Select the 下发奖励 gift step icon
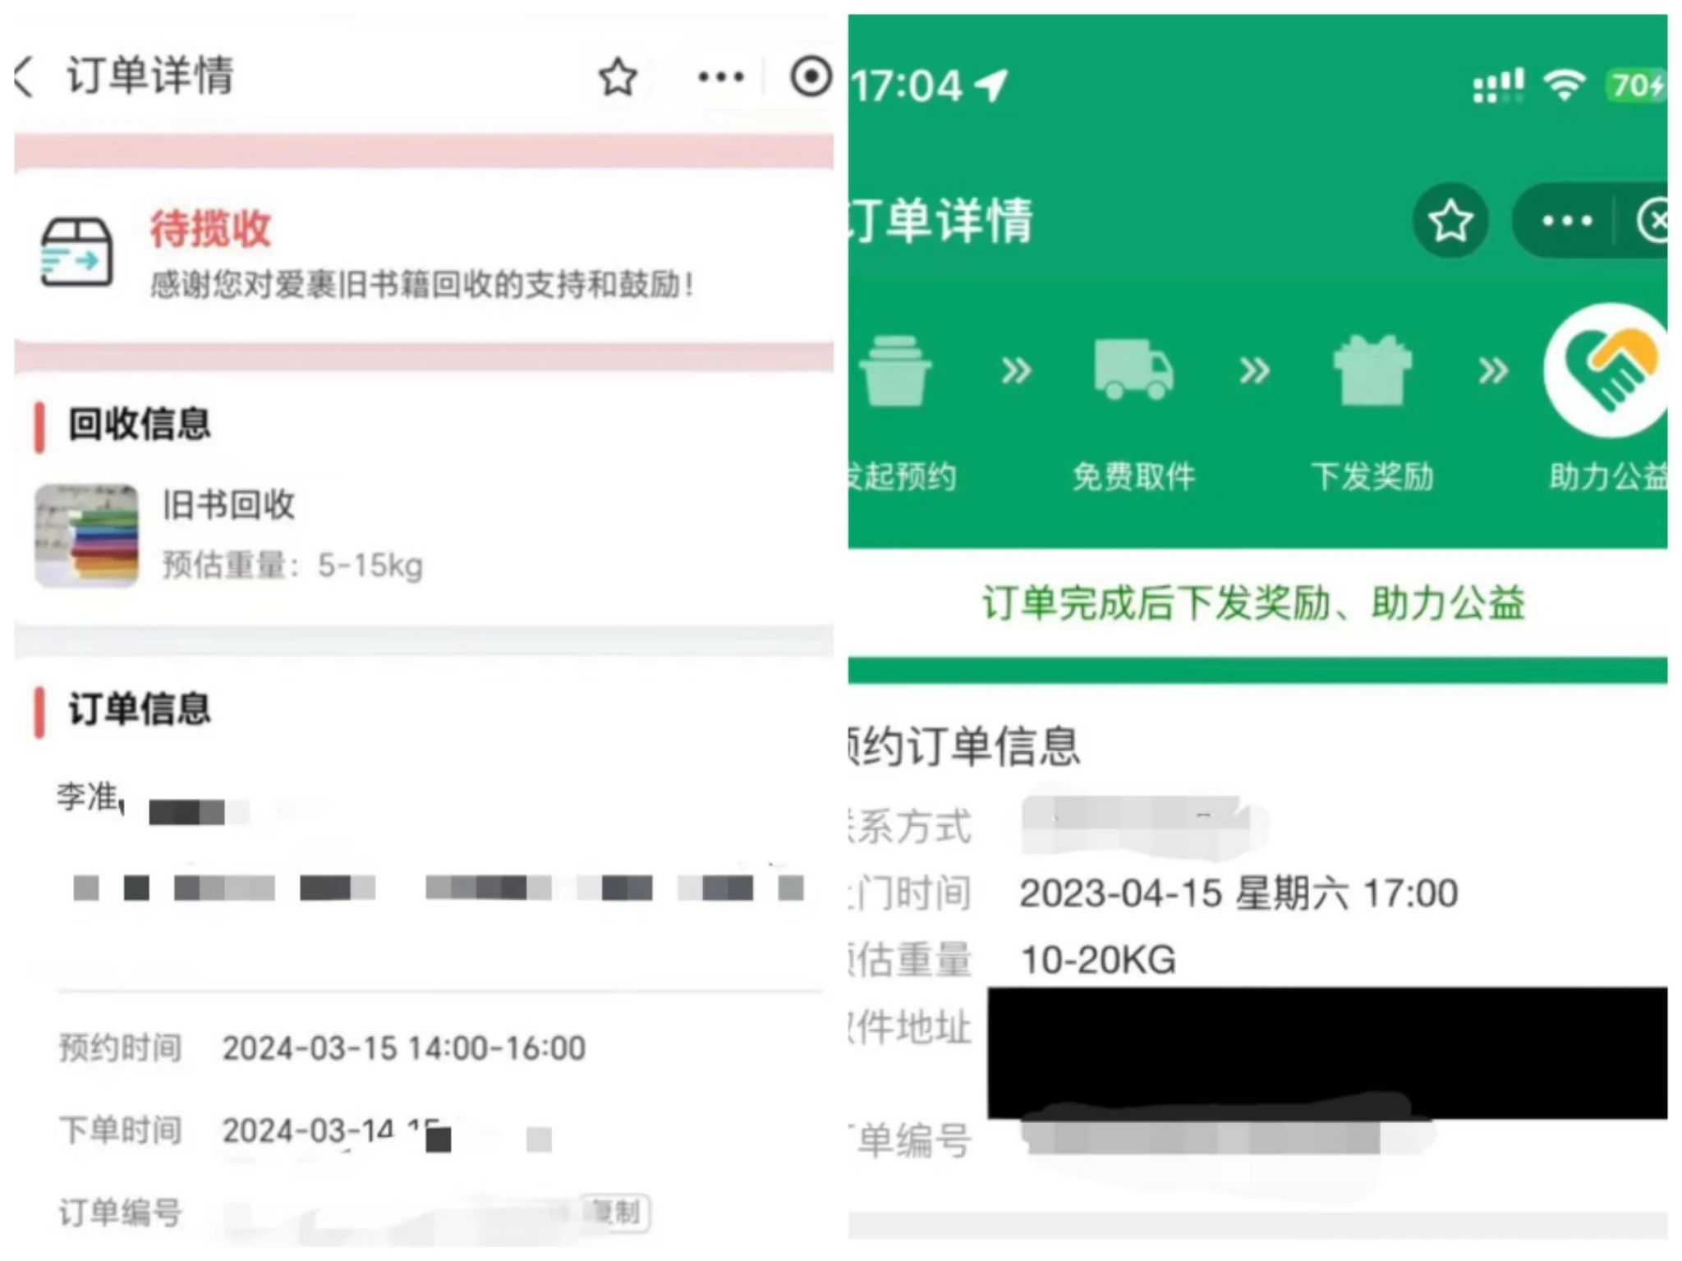Image resolution: width=1682 pixels, height=1261 pixels. [1372, 369]
